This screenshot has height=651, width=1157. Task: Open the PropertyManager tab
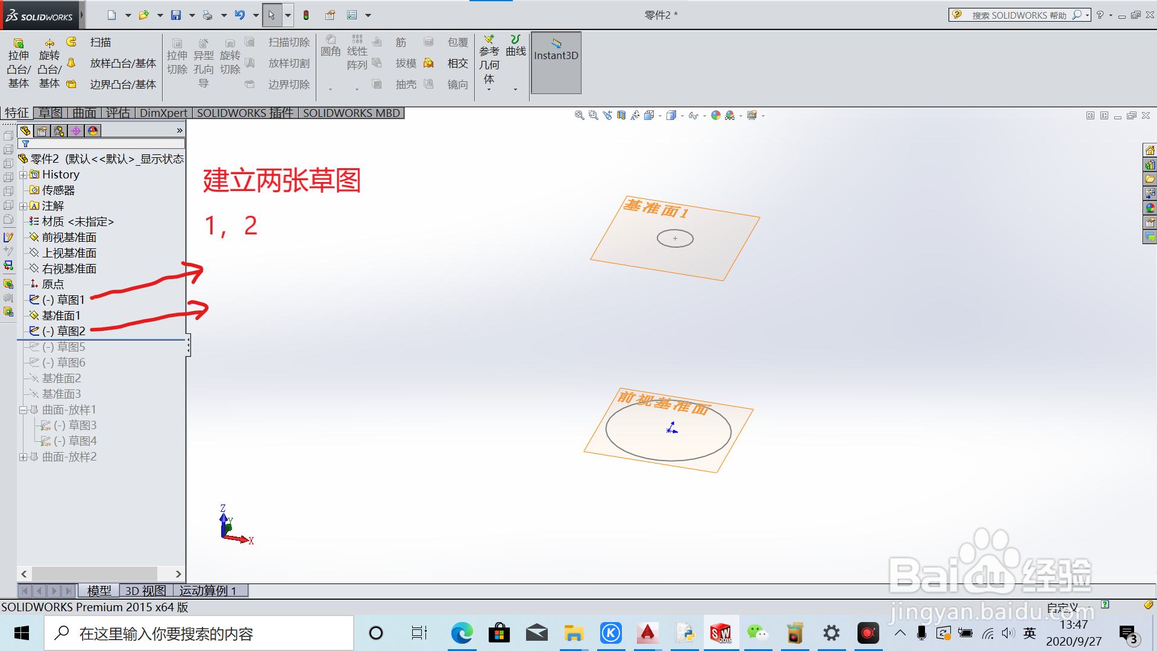(42, 131)
